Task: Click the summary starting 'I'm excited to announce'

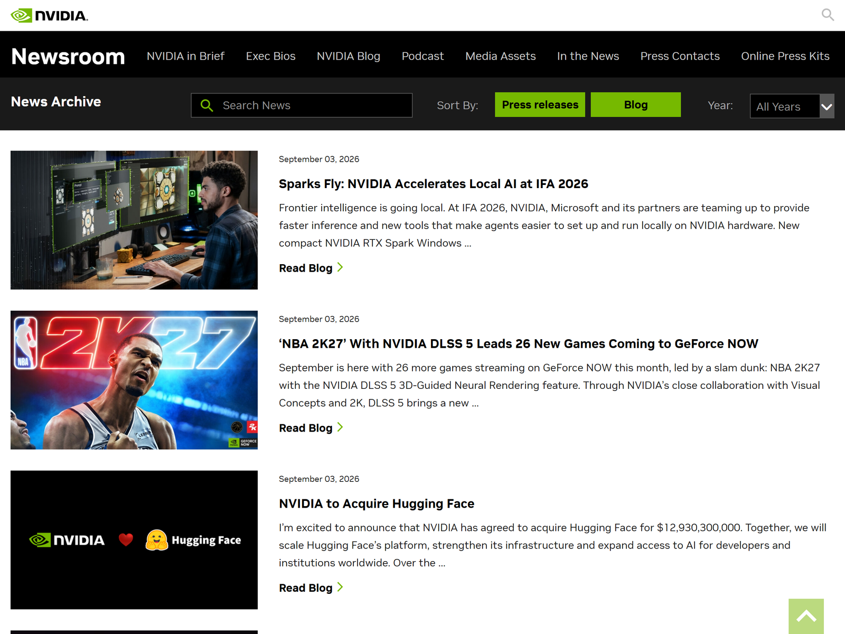Action: pos(552,545)
